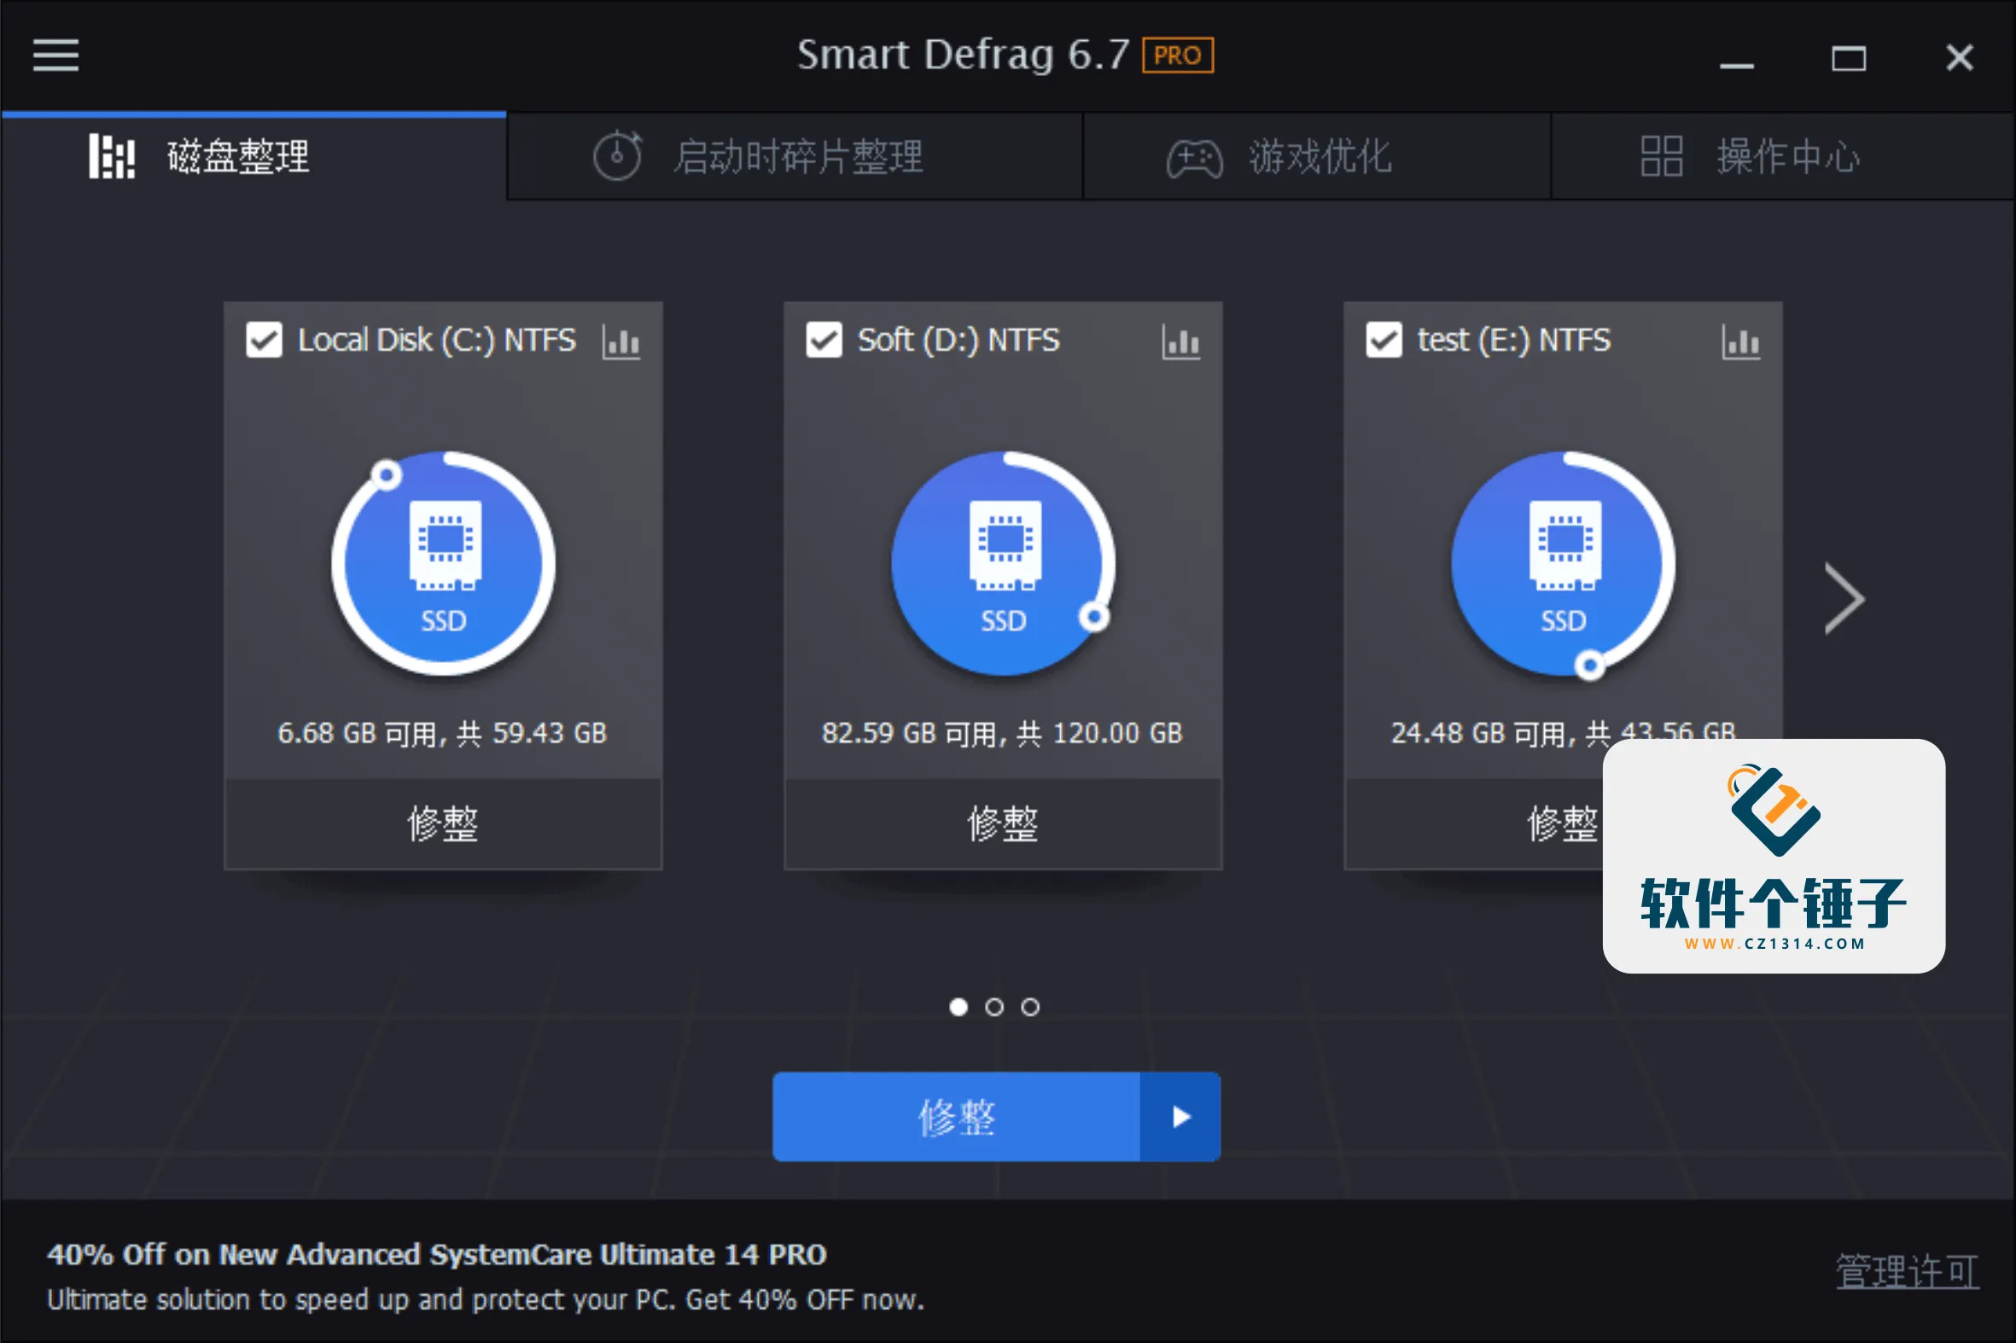Click '82.59 GB 可用, 共 120.00 GB' text
This screenshot has width=2016, height=1343.
1002,733
